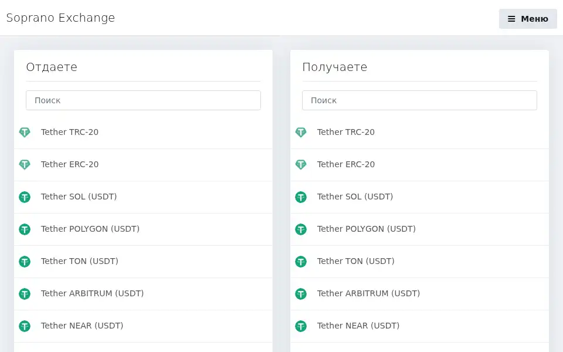Select Tether SOL icon in Получаете list
The width and height of the screenshot is (563, 352).
pyautogui.click(x=301, y=197)
